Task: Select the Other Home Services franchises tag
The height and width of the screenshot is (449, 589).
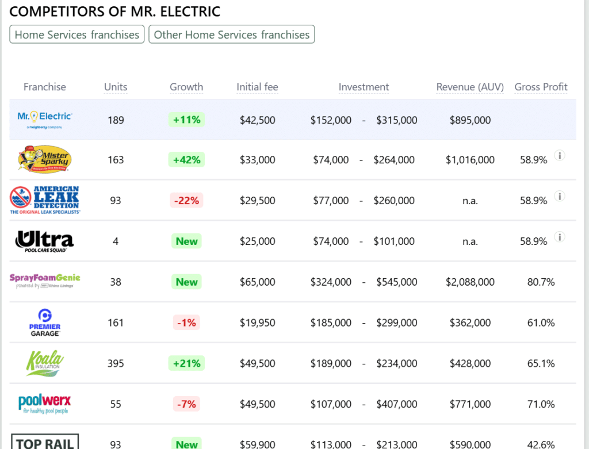Action: tap(232, 34)
